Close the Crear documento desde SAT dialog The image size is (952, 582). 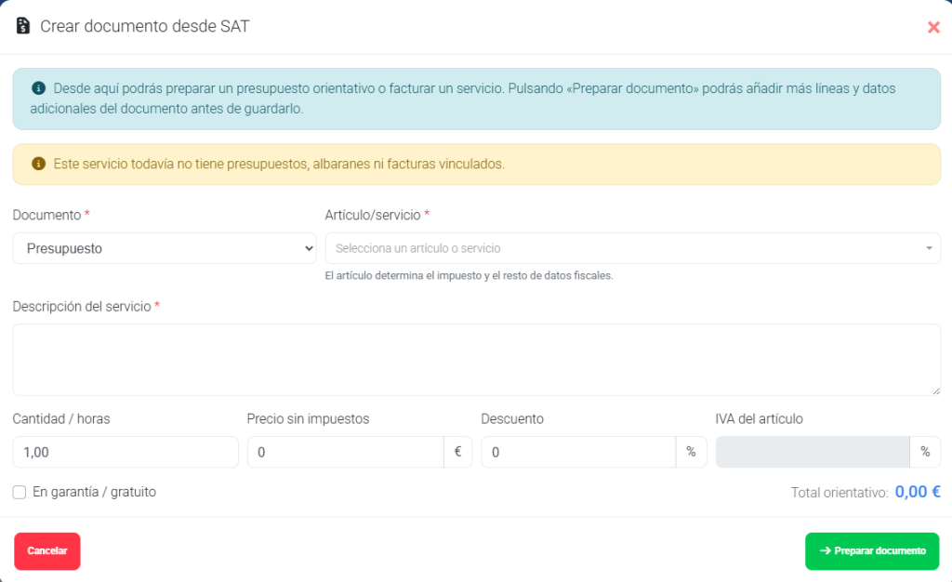pyautogui.click(x=933, y=27)
